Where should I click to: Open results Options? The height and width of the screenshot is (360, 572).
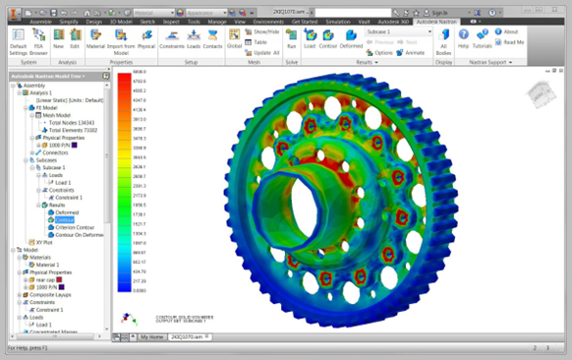pyautogui.click(x=379, y=53)
